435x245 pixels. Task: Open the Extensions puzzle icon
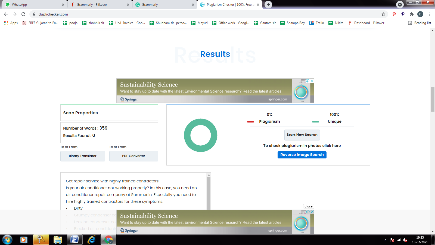pyautogui.click(x=412, y=14)
